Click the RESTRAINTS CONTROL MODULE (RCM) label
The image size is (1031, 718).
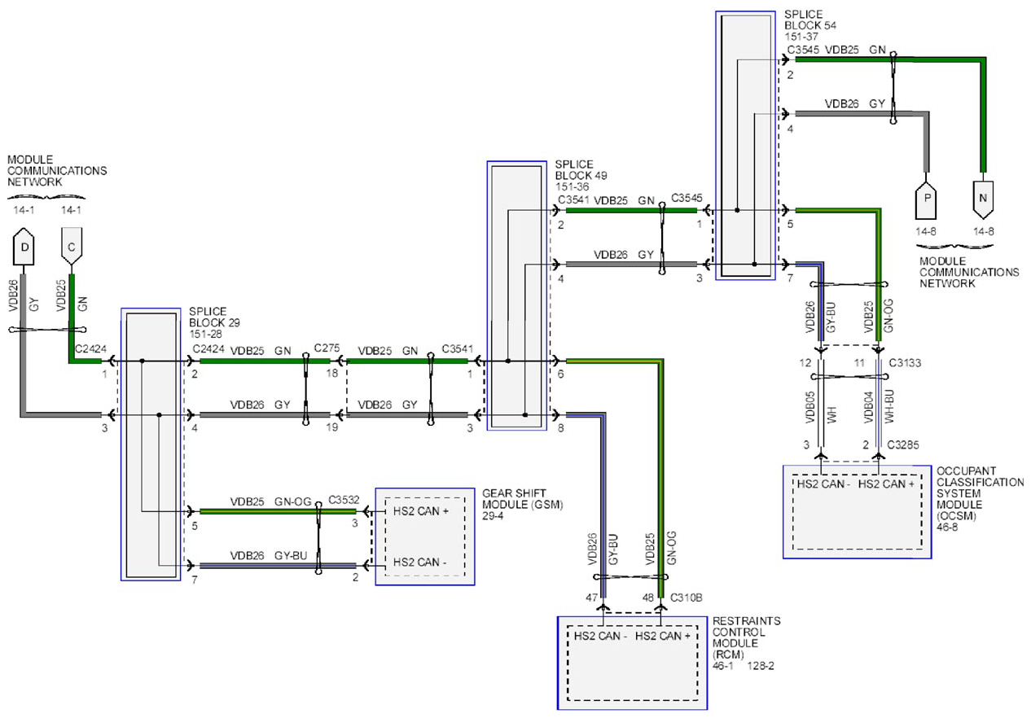746,637
